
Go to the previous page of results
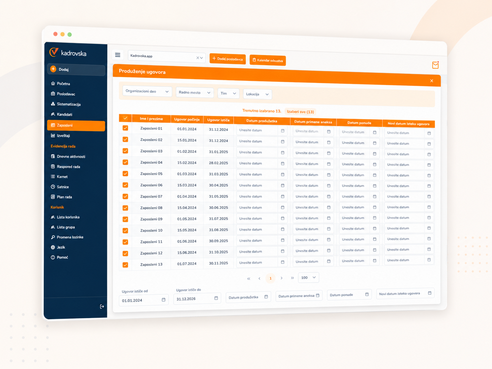[259, 279]
